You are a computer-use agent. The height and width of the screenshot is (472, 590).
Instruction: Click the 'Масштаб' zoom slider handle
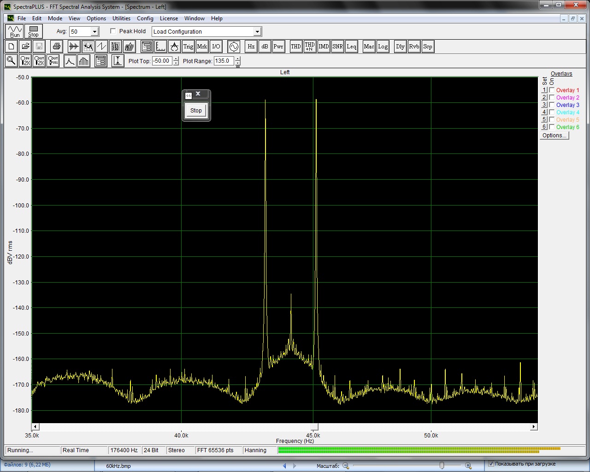pos(442,466)
